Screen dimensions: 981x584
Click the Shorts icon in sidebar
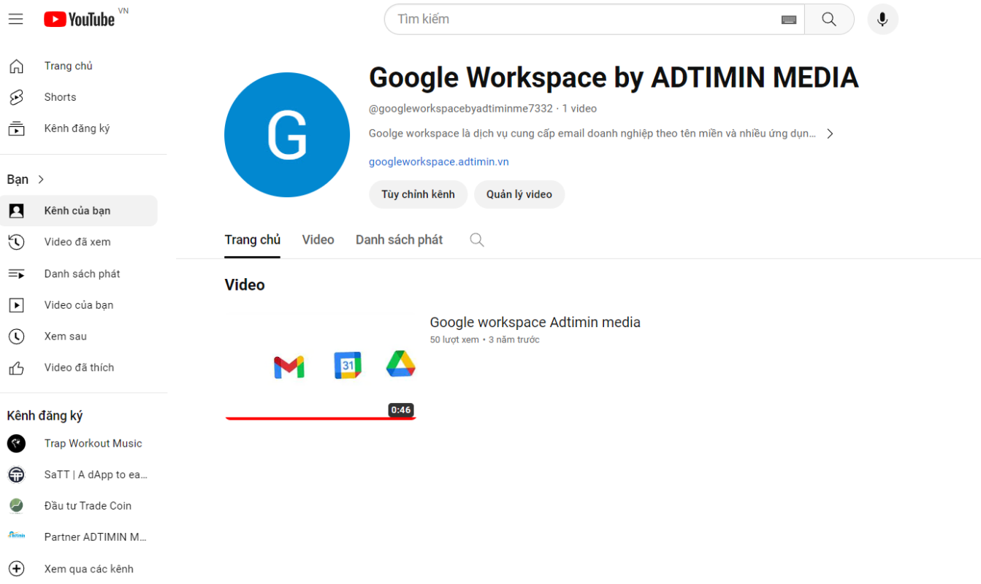(16, 97)
